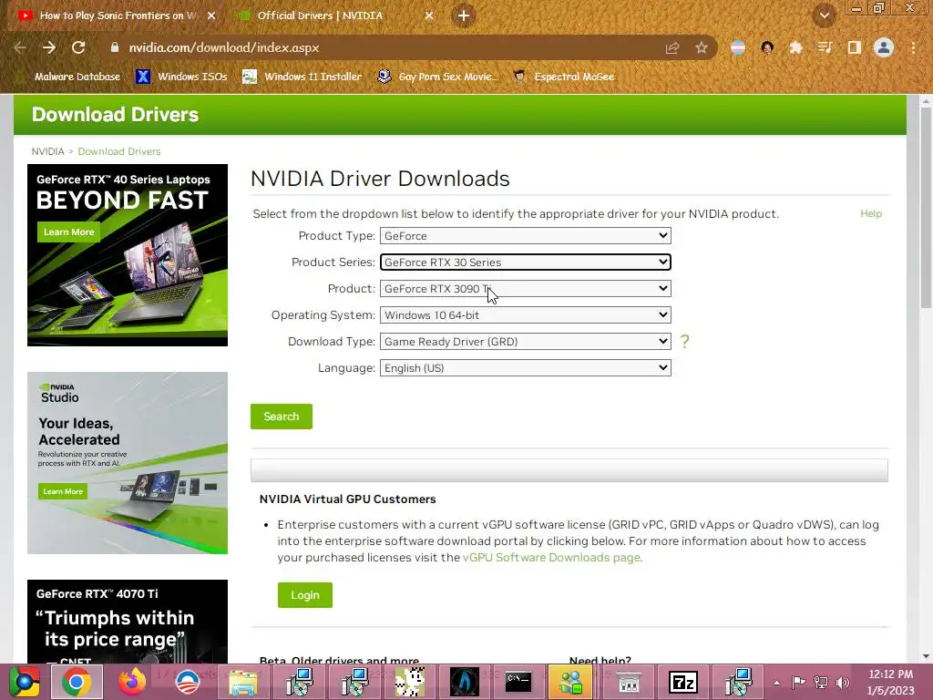Open the Extensions puzzle piece menu
Viewport: 933px width, 700px height.
796,47
